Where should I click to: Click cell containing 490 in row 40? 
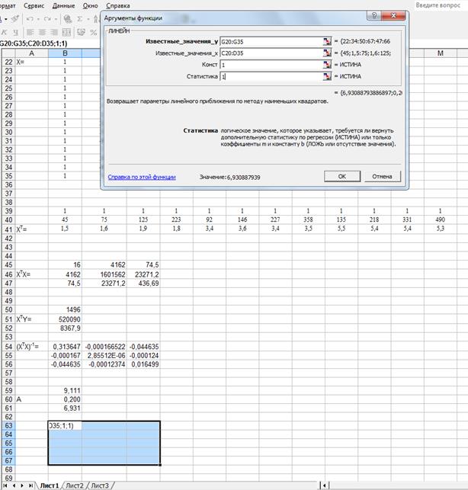[x=440, y=219]
